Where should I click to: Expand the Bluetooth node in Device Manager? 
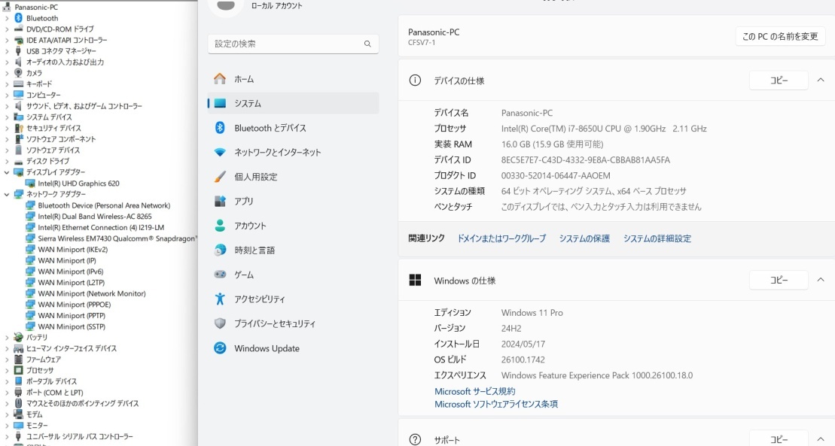point(6,18)
